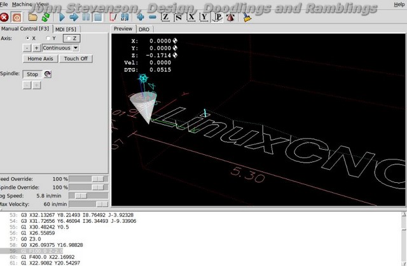
Task: Switch to rotated Z view
Action: coord(178,17)
